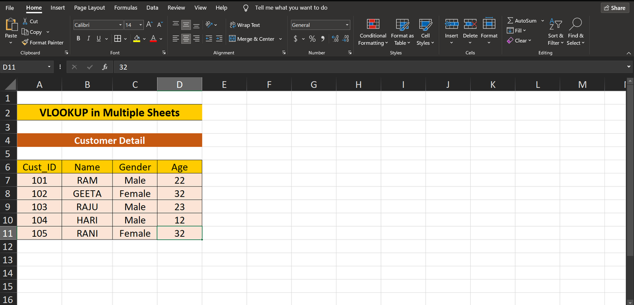The image size is (634, 305).
Task: Click the Insert cells icon
Action: coord(452,25)
